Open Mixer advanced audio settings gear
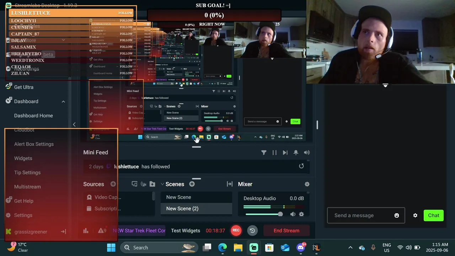455x256 pixels. [x=307, y=184]
